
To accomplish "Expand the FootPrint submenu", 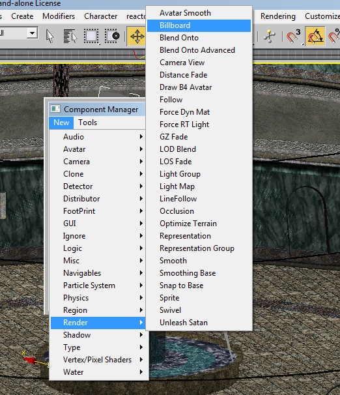I will coord(98,211).
